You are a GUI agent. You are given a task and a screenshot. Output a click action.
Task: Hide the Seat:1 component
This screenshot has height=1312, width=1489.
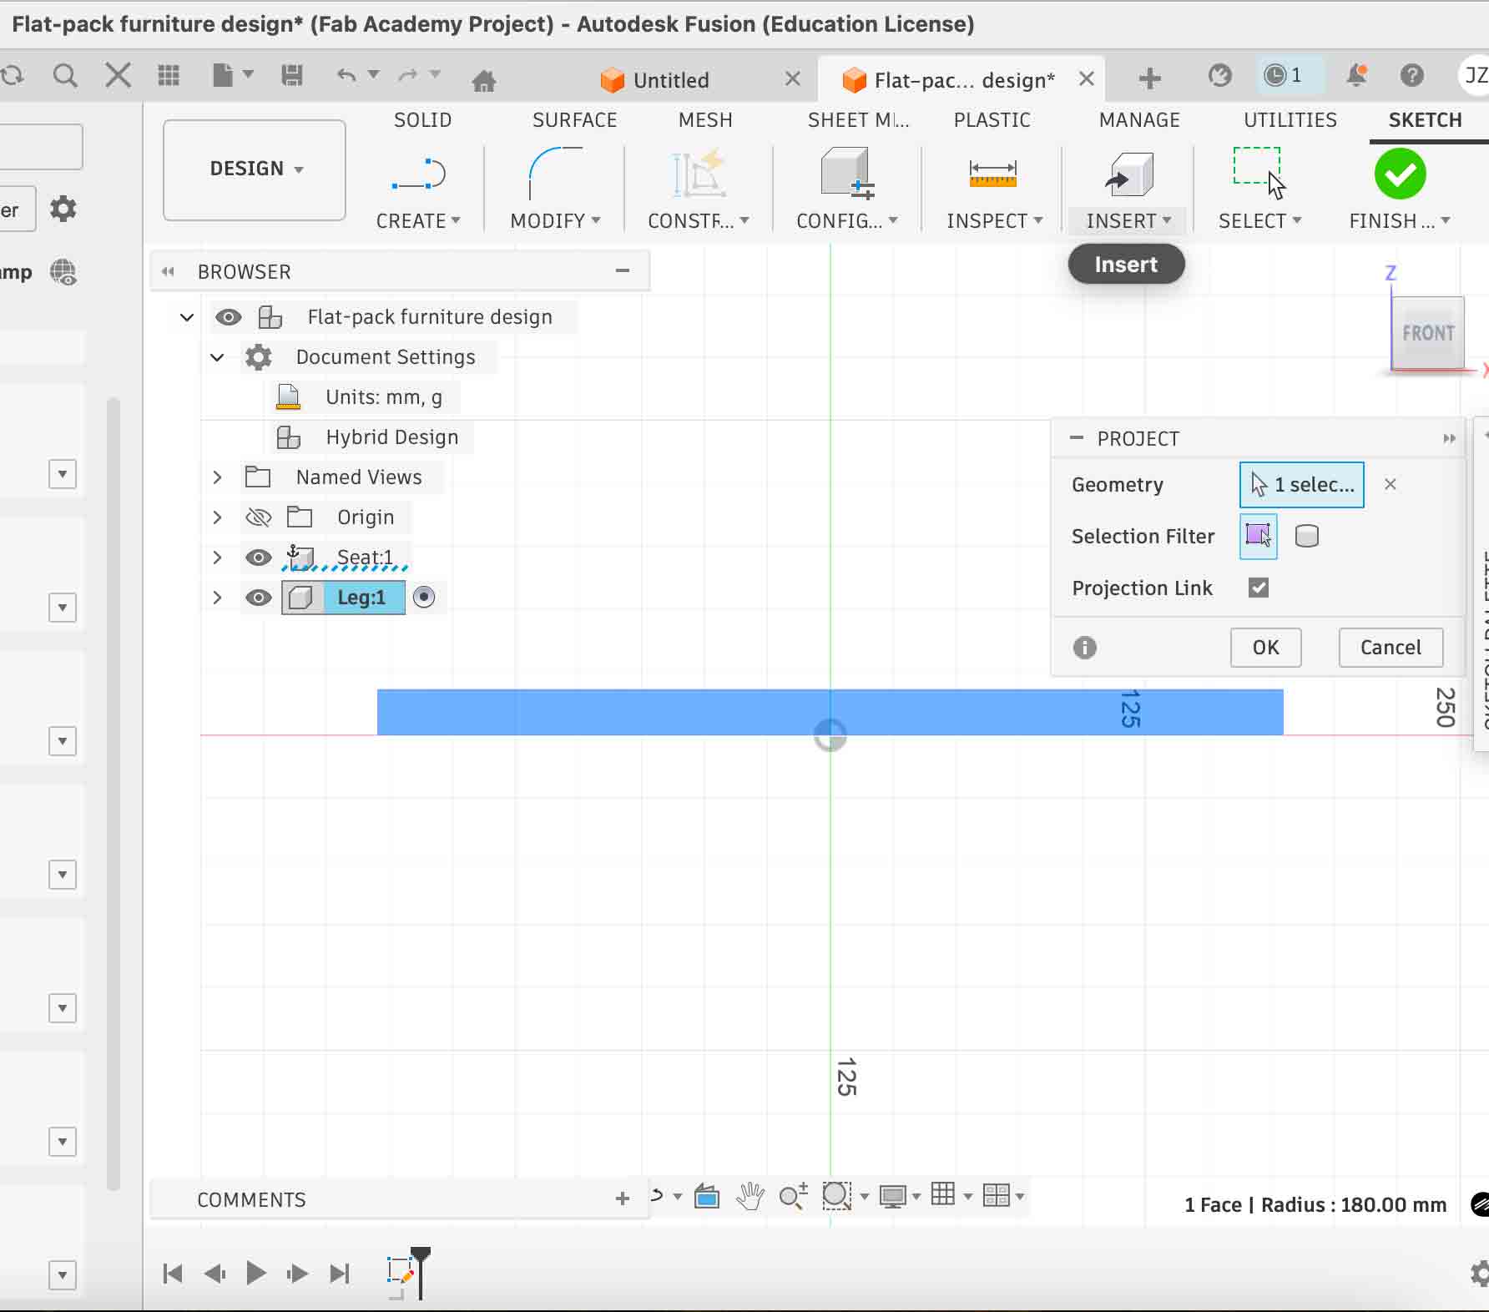click(259, 558)
